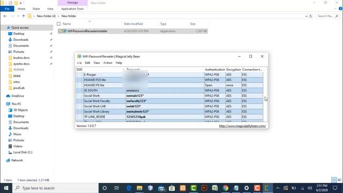The width and height of the screenshot is (343, 193).
Task: Sort by the SSID column header
Action: (x=100, y=70)
